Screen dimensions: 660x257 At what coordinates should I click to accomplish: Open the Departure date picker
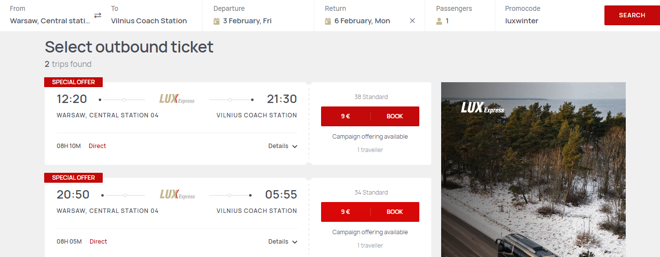click(x=247, y=21)
